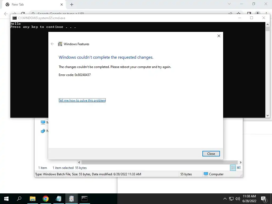Click the volume speaker tray icon
Image resolution: width=272 pixels, height=204 pixels.
pyautogui.click(x=238, y=199)
